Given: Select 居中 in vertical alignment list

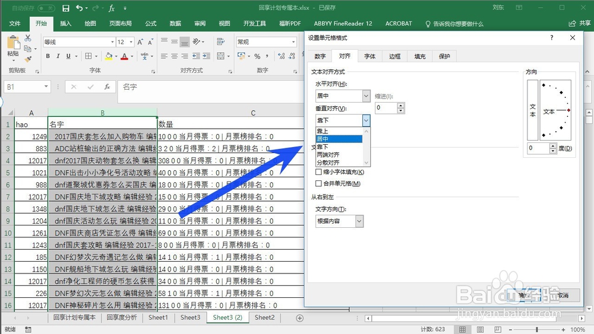Looking at the screenshot, I should pos(339,139).
